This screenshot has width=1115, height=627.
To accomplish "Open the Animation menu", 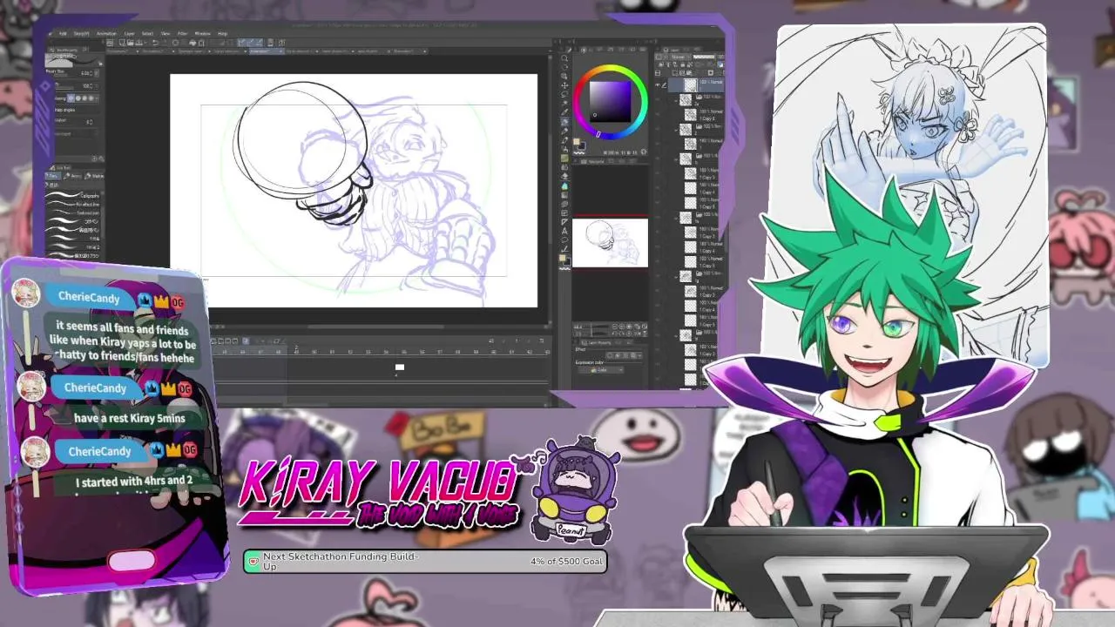I will tap(106, 33).
